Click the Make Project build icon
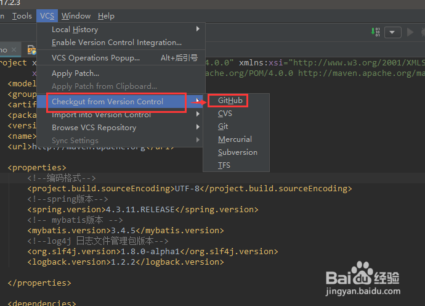 375,31
